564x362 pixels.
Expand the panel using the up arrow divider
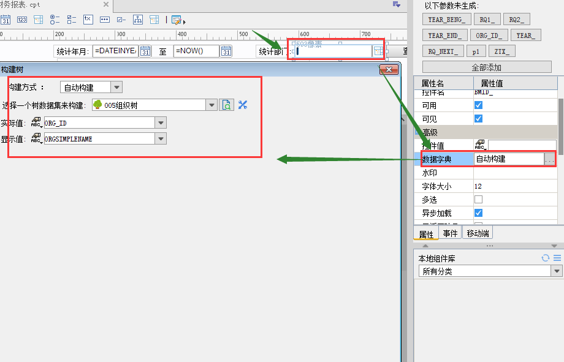[x=425, y=246]
